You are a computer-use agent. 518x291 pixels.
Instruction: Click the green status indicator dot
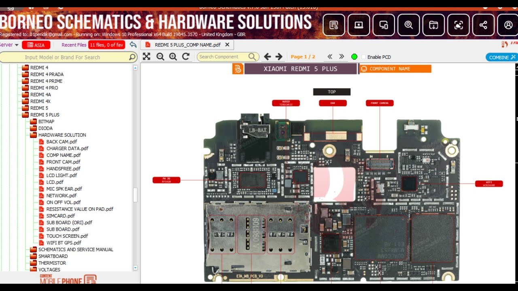[355, 57]
